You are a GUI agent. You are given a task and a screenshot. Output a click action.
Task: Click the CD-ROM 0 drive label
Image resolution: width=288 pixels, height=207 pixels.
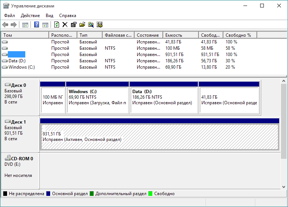[x=21, y=158]
